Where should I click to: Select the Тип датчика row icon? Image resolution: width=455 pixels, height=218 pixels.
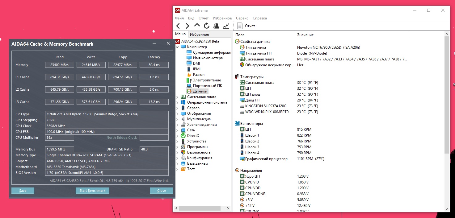tap(242, 47)
